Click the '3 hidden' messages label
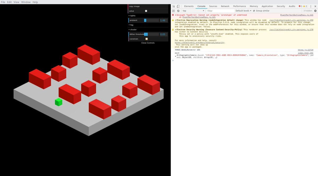318x176 pixels. coord(308,11)
